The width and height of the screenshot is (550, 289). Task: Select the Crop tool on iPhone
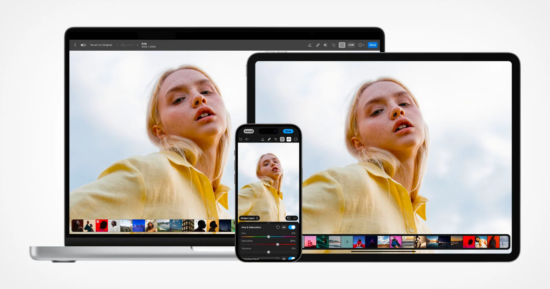coord(276,139)
